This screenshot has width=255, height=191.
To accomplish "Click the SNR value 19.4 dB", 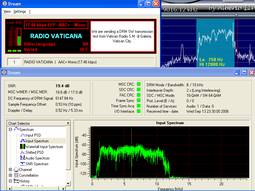I will tap(62, 86).
